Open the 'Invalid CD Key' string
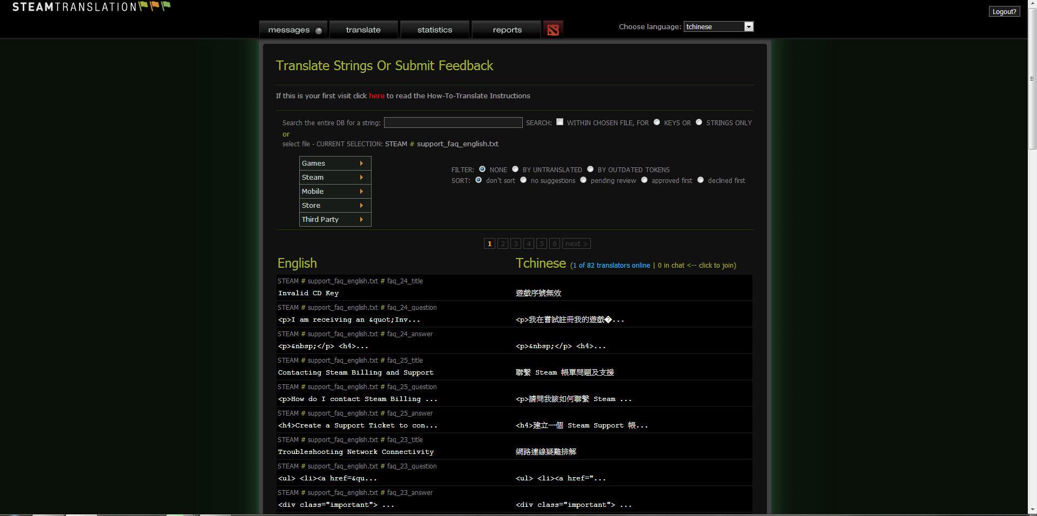This screenshot has width=1037, height=516. 308,293
